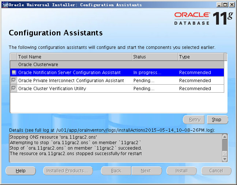237x185 pixels.
Task: Close the Oracle Universal Installer window
Action: pyautogui.click(x=232, y=5)
